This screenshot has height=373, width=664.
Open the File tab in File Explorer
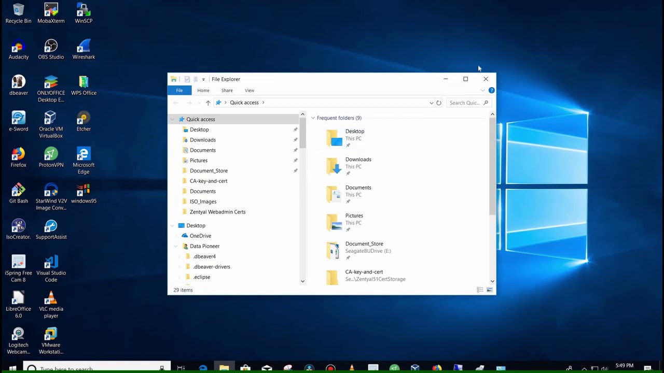pyautogui.click(x=179, y=90)
